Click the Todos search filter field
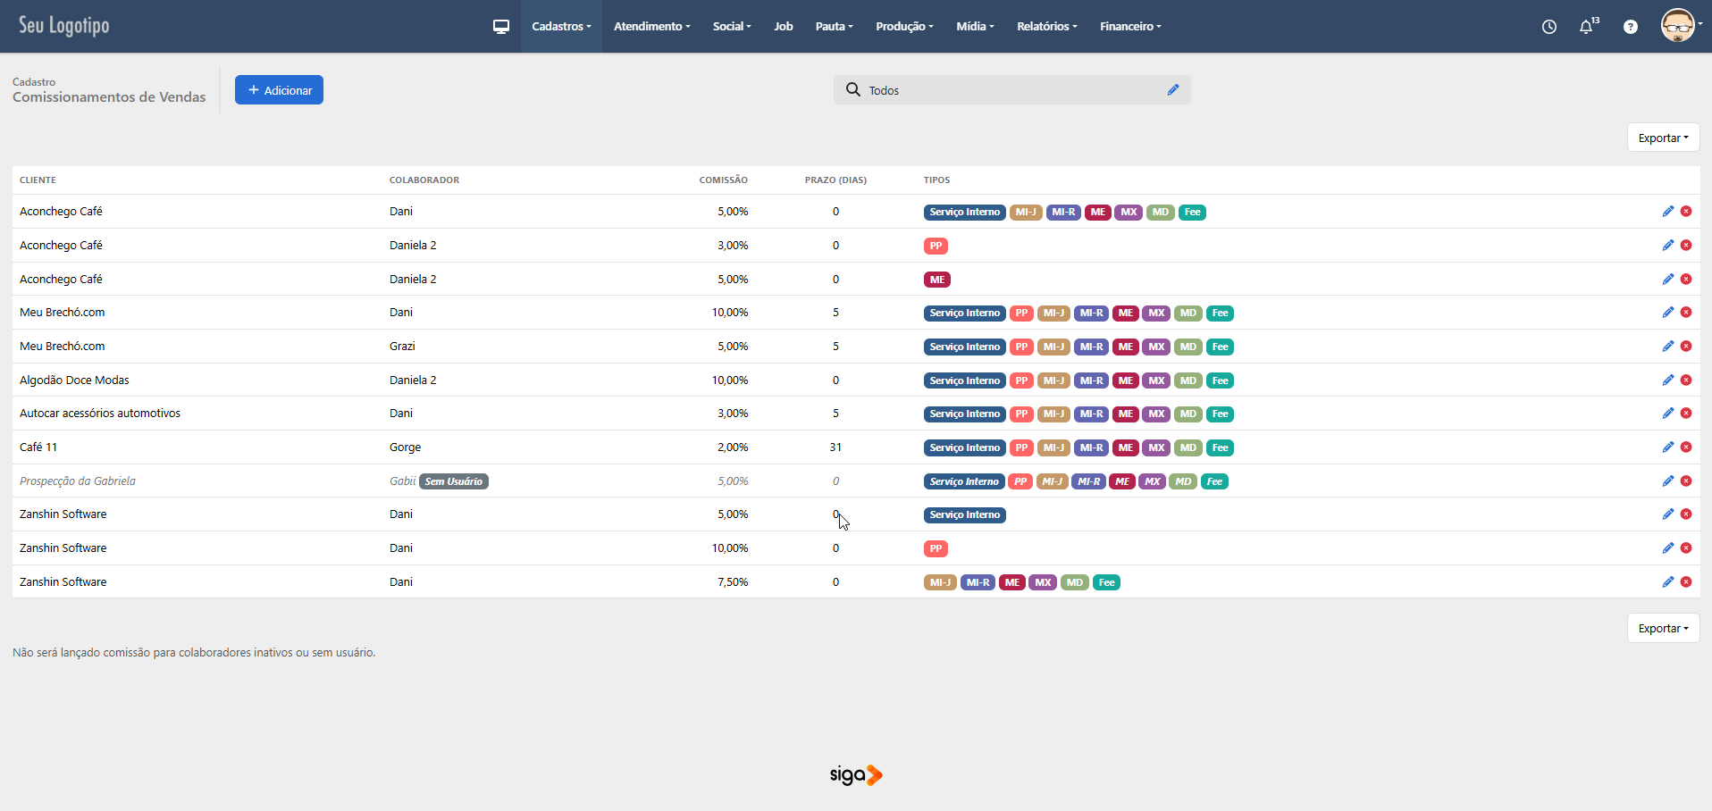 point(1010,90)
